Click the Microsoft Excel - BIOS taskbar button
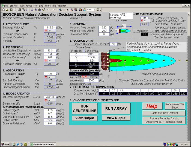191x147 pixels. (x=43, y=145)
